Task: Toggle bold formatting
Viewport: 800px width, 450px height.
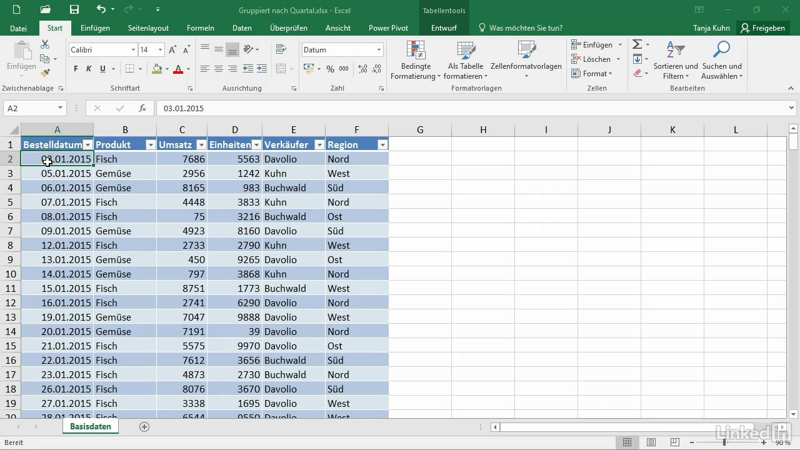Action: (x=76, y=69)
